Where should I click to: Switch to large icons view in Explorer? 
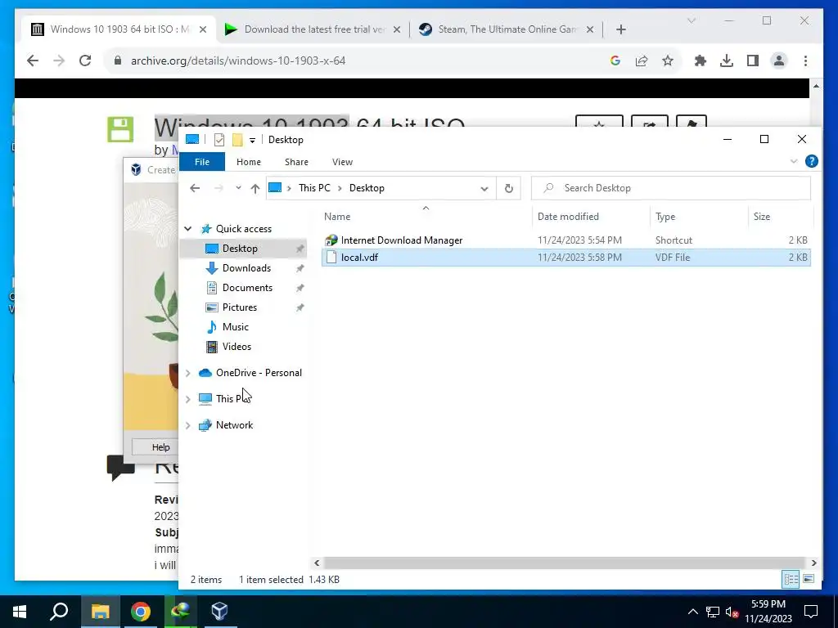pos(809,579)
